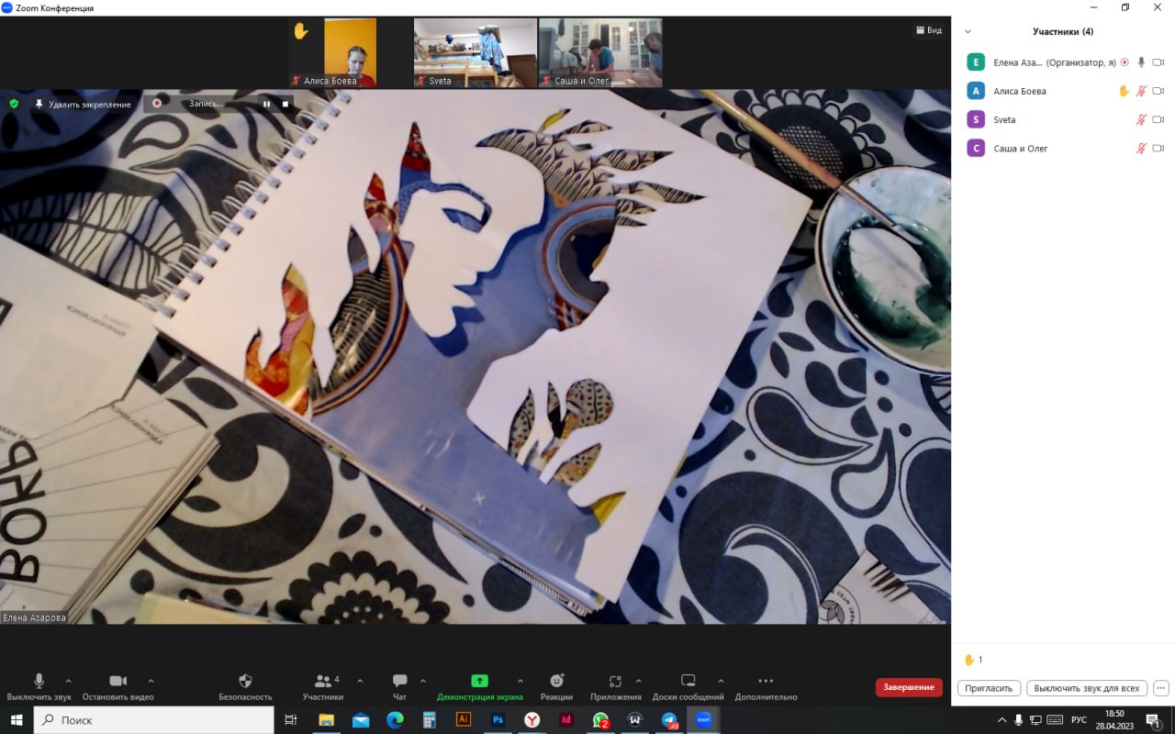Launch Microsoft Edge from the taskbar
This screenshot has width=1175, height=734.
tap(395, 720)
